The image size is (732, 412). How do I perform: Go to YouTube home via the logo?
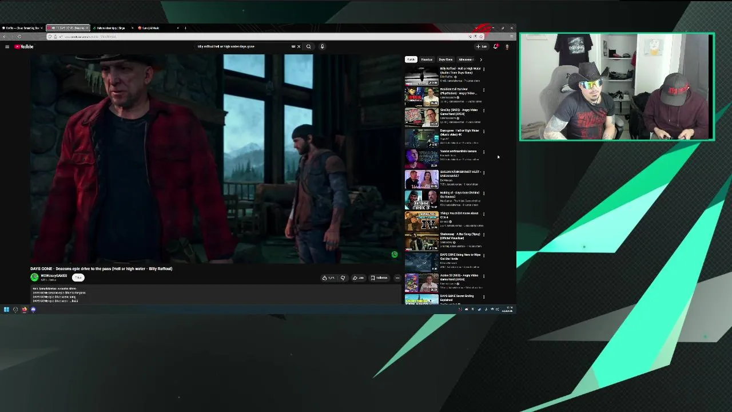coord(24,46)
